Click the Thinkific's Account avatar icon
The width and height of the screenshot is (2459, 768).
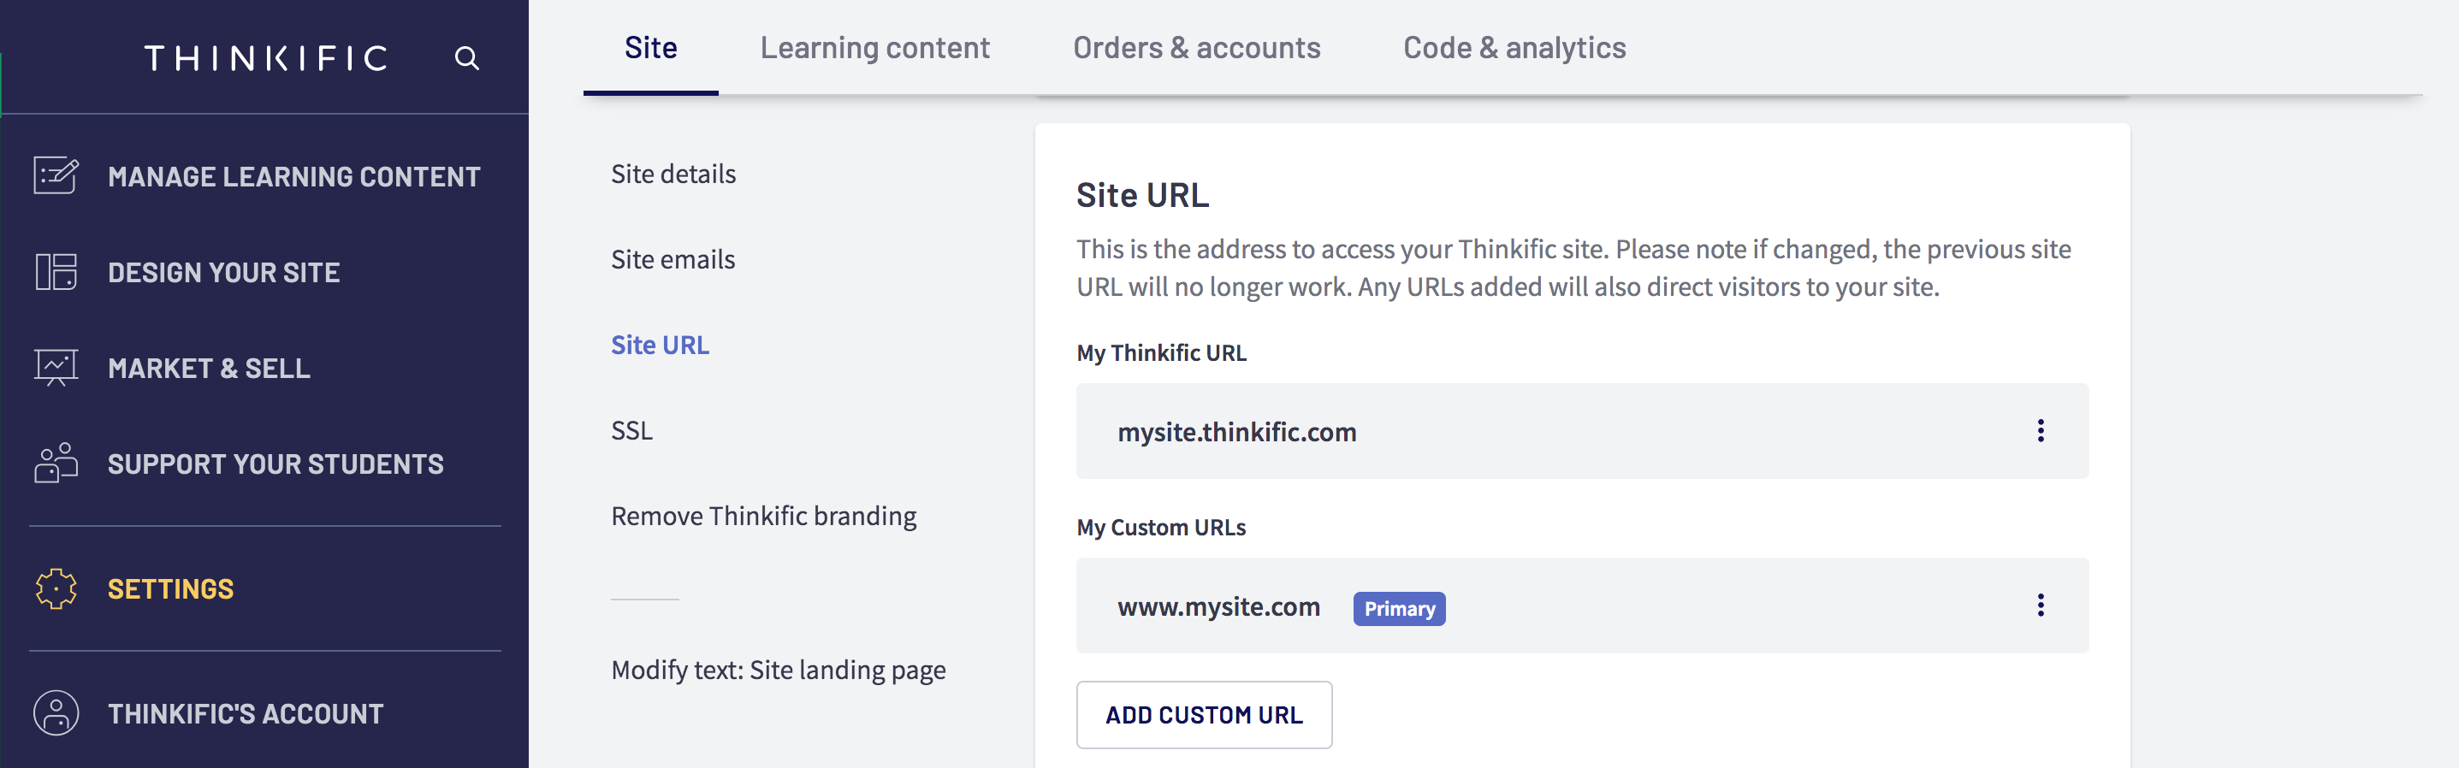tap(56, 712)
